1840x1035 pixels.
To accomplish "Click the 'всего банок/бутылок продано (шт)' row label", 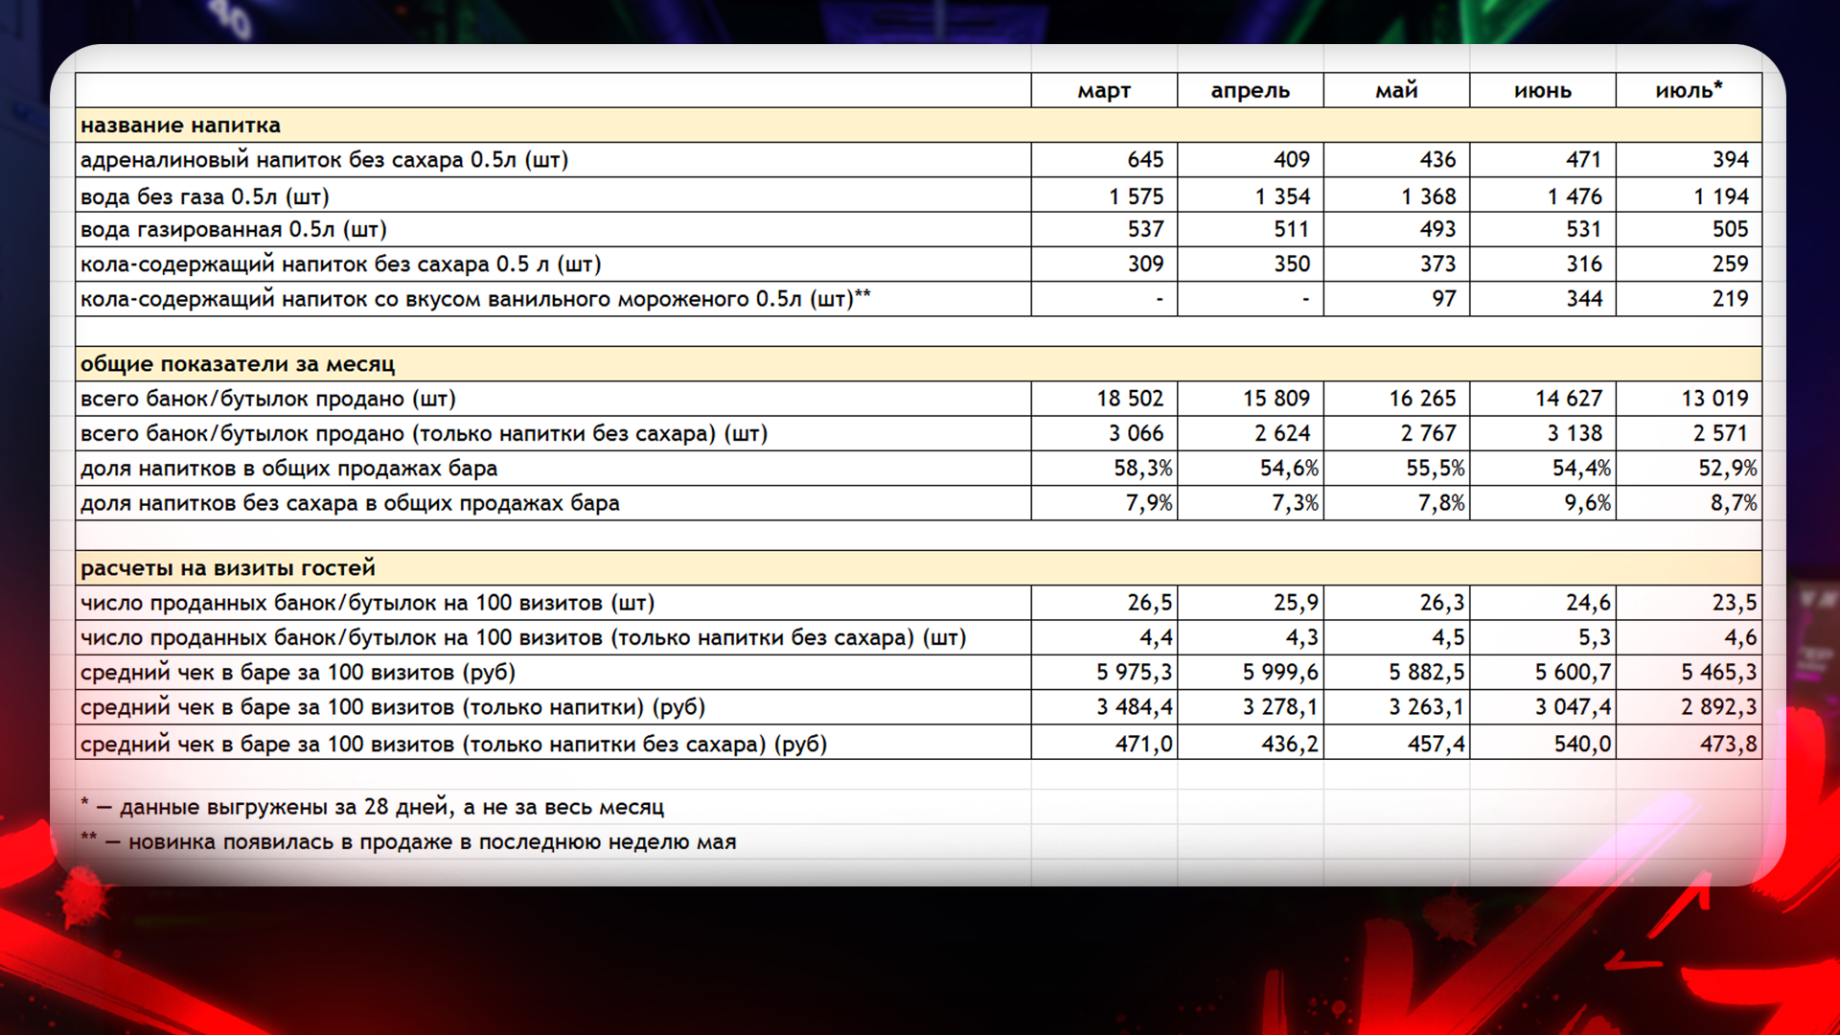I will 267,399.
